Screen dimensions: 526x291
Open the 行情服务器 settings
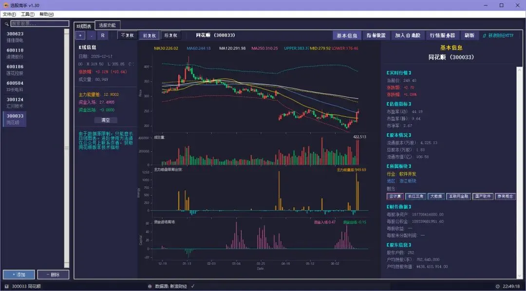click(x=442, y=35)
